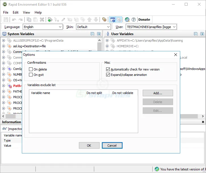Uncheck Expand/collapse animation checkbox
The height and width of the screenshot is (173, 206).
(x=108, y=74)
